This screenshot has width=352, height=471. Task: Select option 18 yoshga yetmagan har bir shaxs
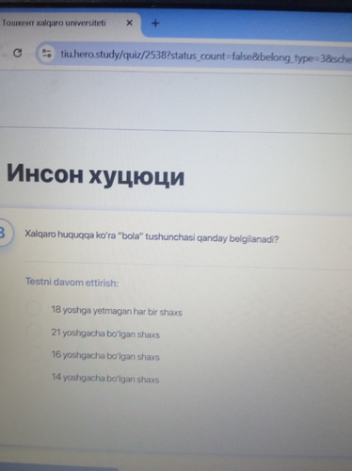pos(33,308)
